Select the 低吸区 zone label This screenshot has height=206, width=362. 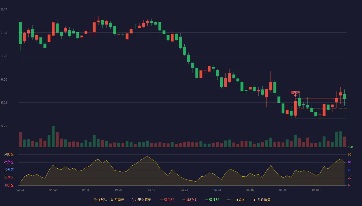tap(9, 185)
